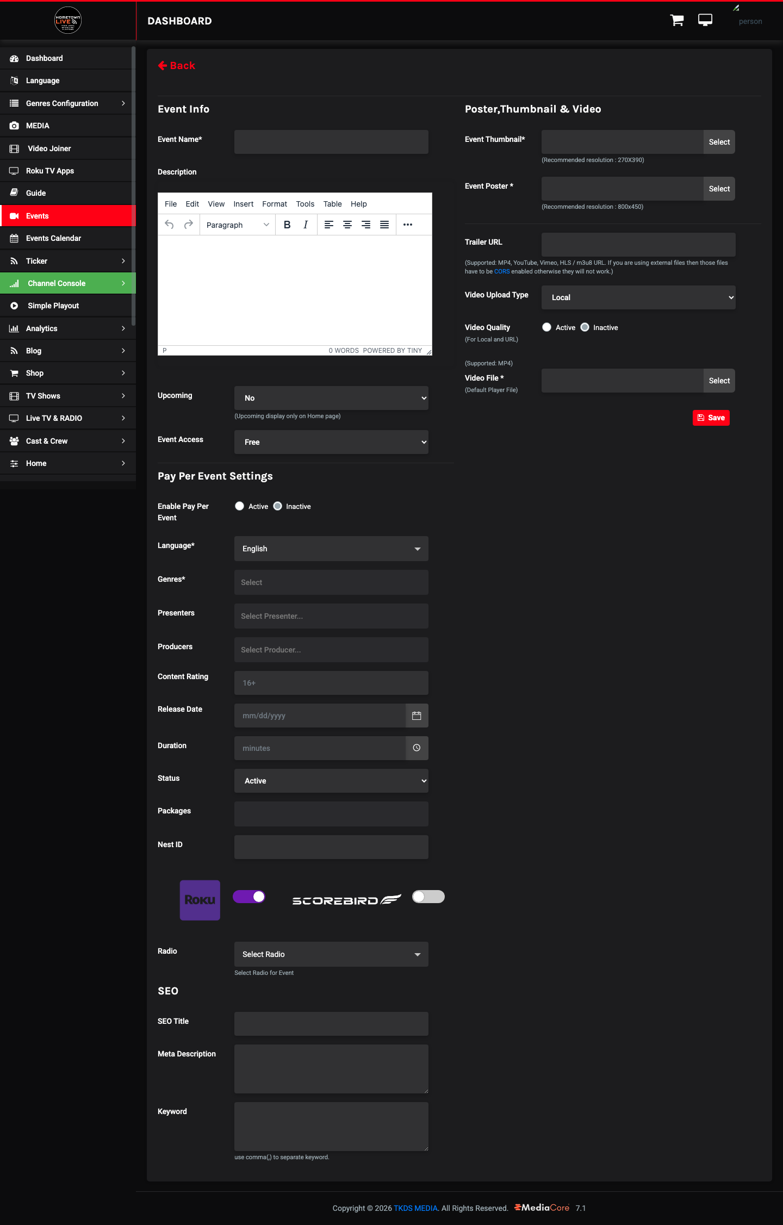
Task: Click the desktop monitor icon in header
Action: tap(705, 20)
